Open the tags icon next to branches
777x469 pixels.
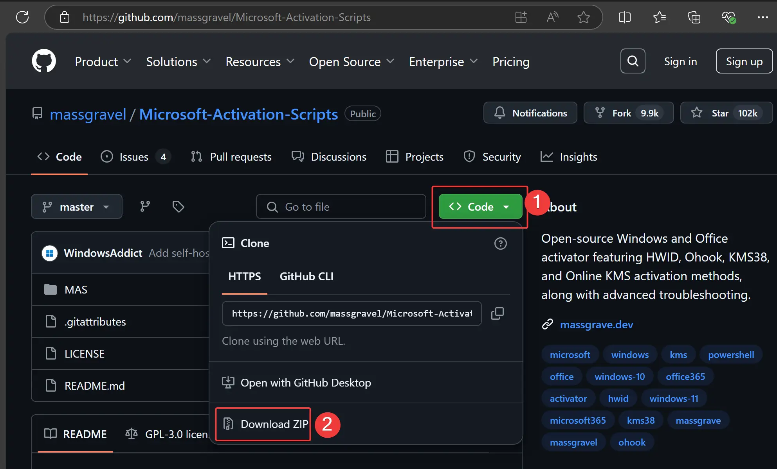point(178,206)
